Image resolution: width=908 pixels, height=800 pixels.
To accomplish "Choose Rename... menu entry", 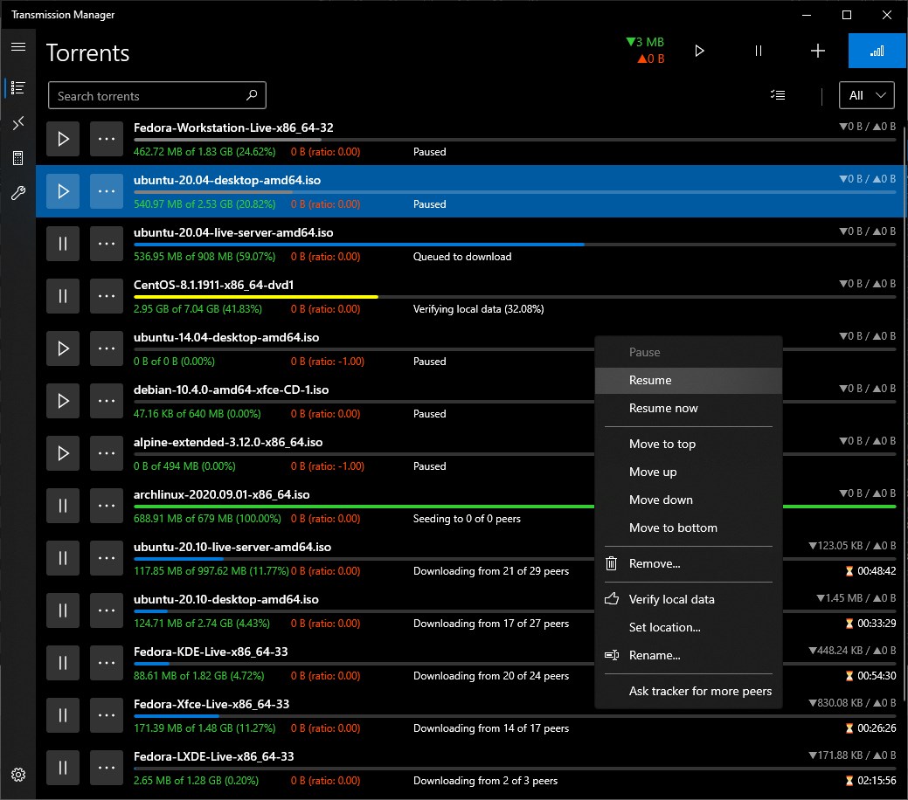I will coord(689,655).
